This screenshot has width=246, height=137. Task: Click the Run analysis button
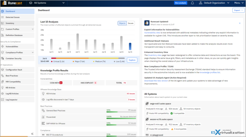tap(181, 3)
